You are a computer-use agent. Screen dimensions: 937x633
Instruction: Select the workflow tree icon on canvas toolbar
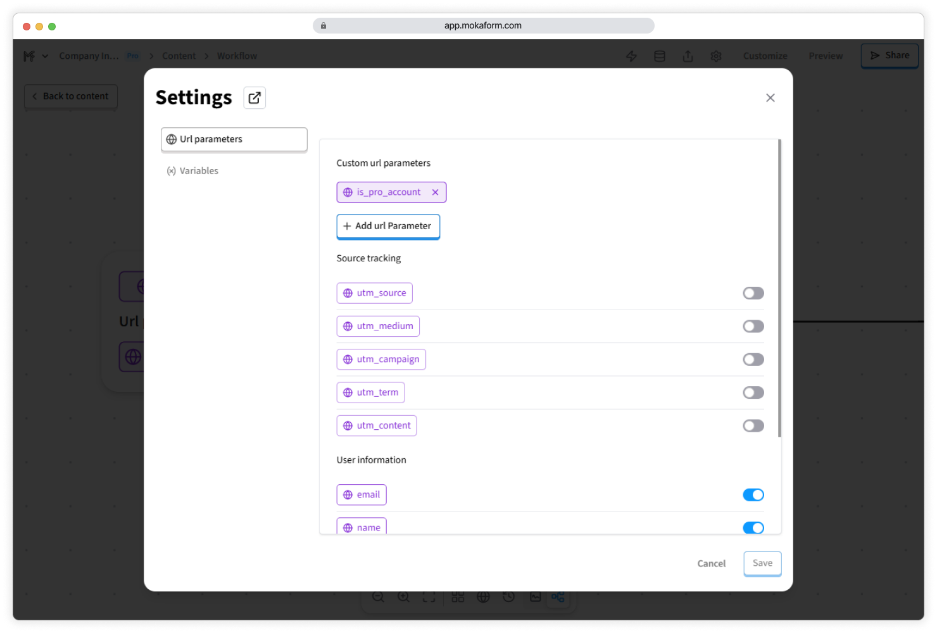[x=558, y=597]
